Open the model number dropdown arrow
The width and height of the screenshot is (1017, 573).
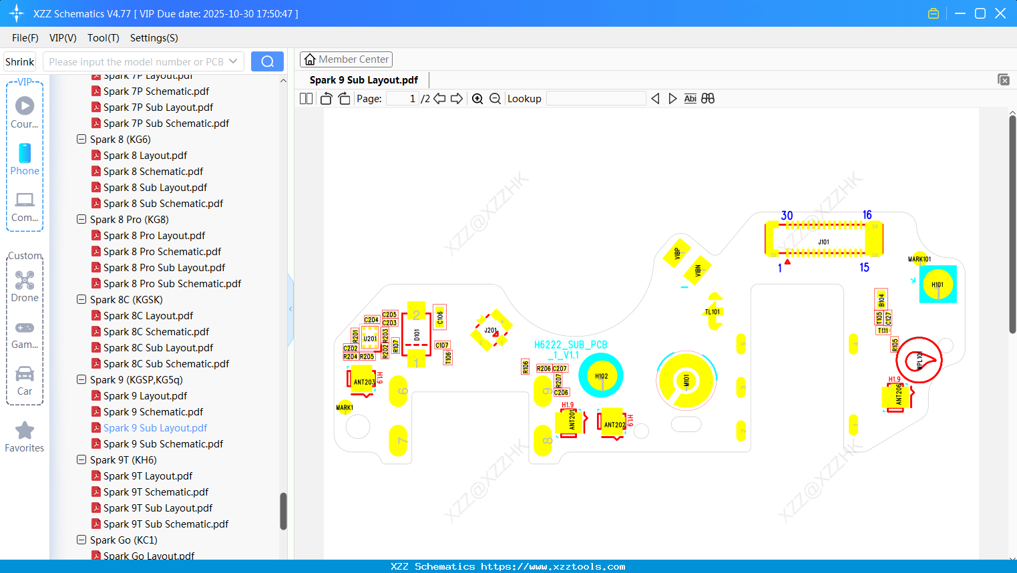234,61
